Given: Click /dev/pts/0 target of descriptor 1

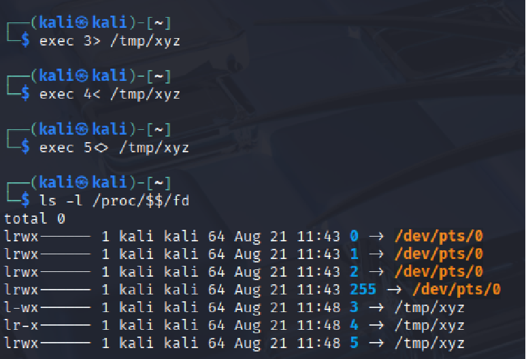Looking at the screenshot, I should [439, 254].
